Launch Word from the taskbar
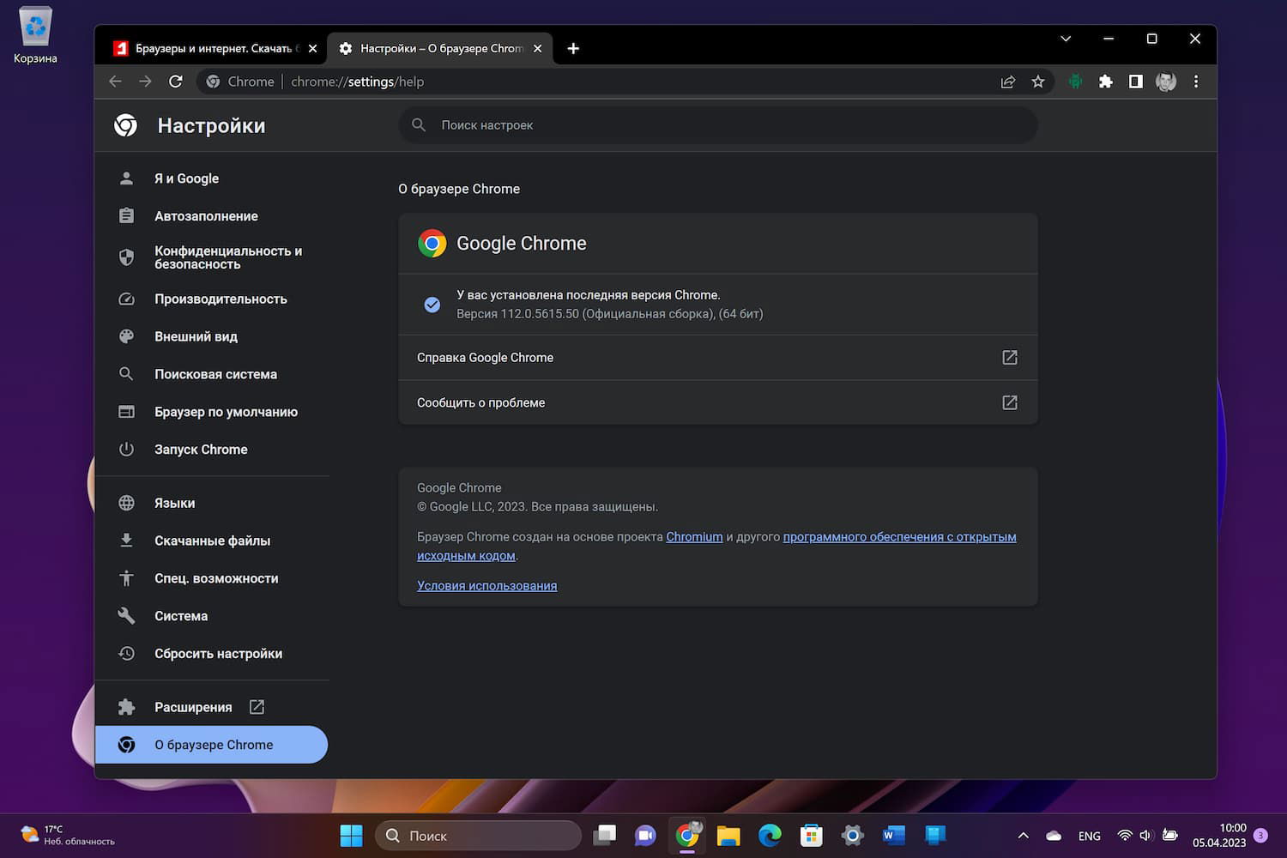Screen dimensions: 1287x858 click(893, 835)
